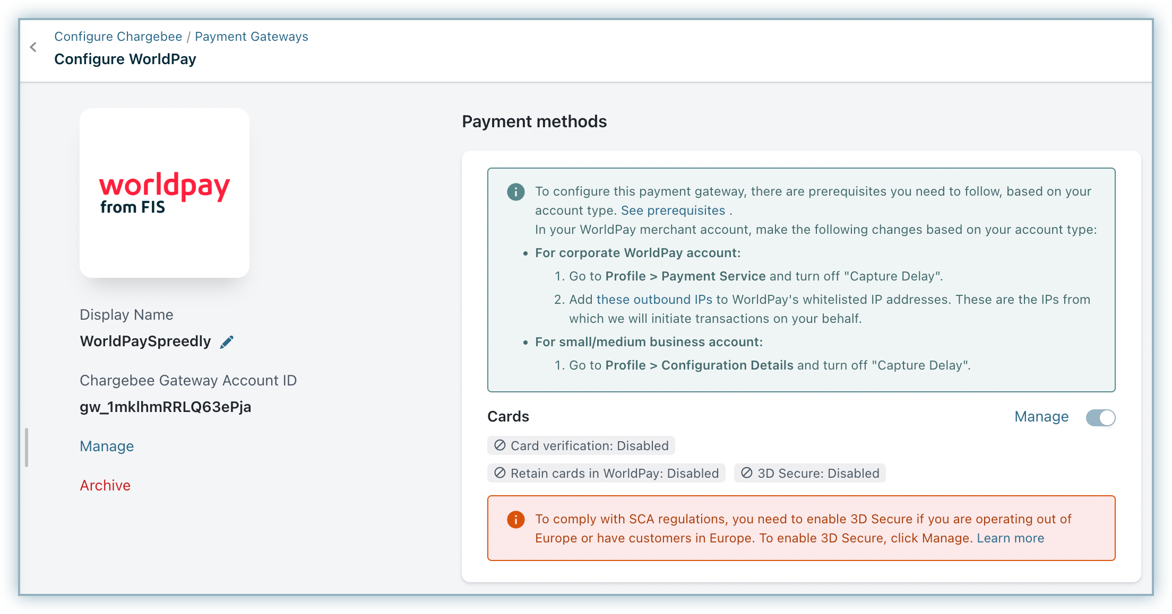Click the back arrow chevron

pos(33,47)
